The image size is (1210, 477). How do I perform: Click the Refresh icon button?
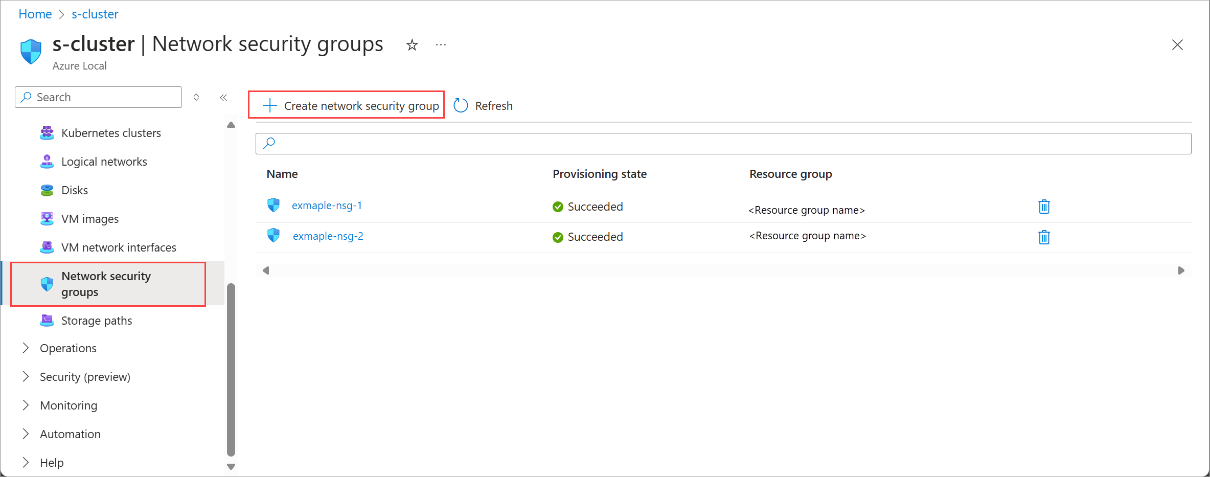tap(461, 106)
